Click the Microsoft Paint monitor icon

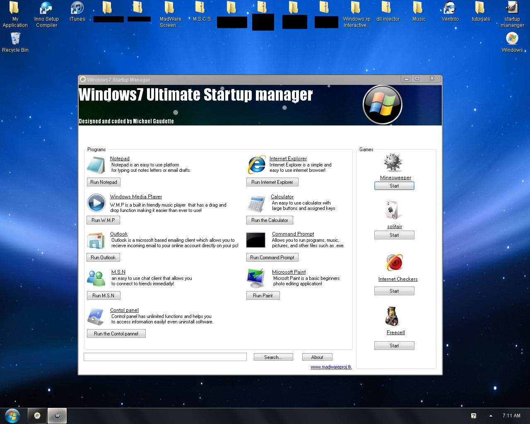(x=256, y=278)
